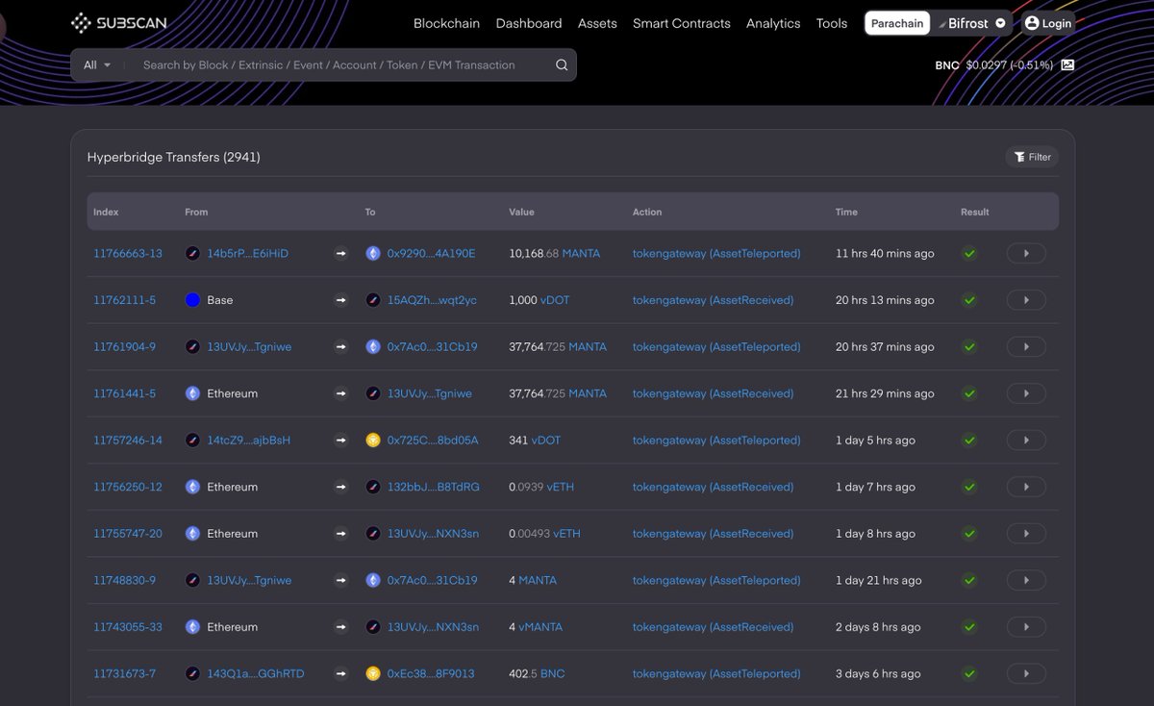Image resolution: width=1154 pixels, height=706 pixels.
Task: Click the arrow icon in row 11761904-9
Action: click(x=340, y=347)
